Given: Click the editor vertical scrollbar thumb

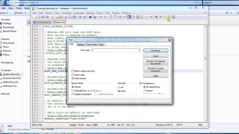Looking at the screenshot, I should pos(205,58).
